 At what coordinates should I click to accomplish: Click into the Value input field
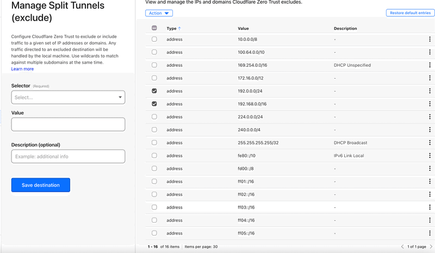[69, 124]
